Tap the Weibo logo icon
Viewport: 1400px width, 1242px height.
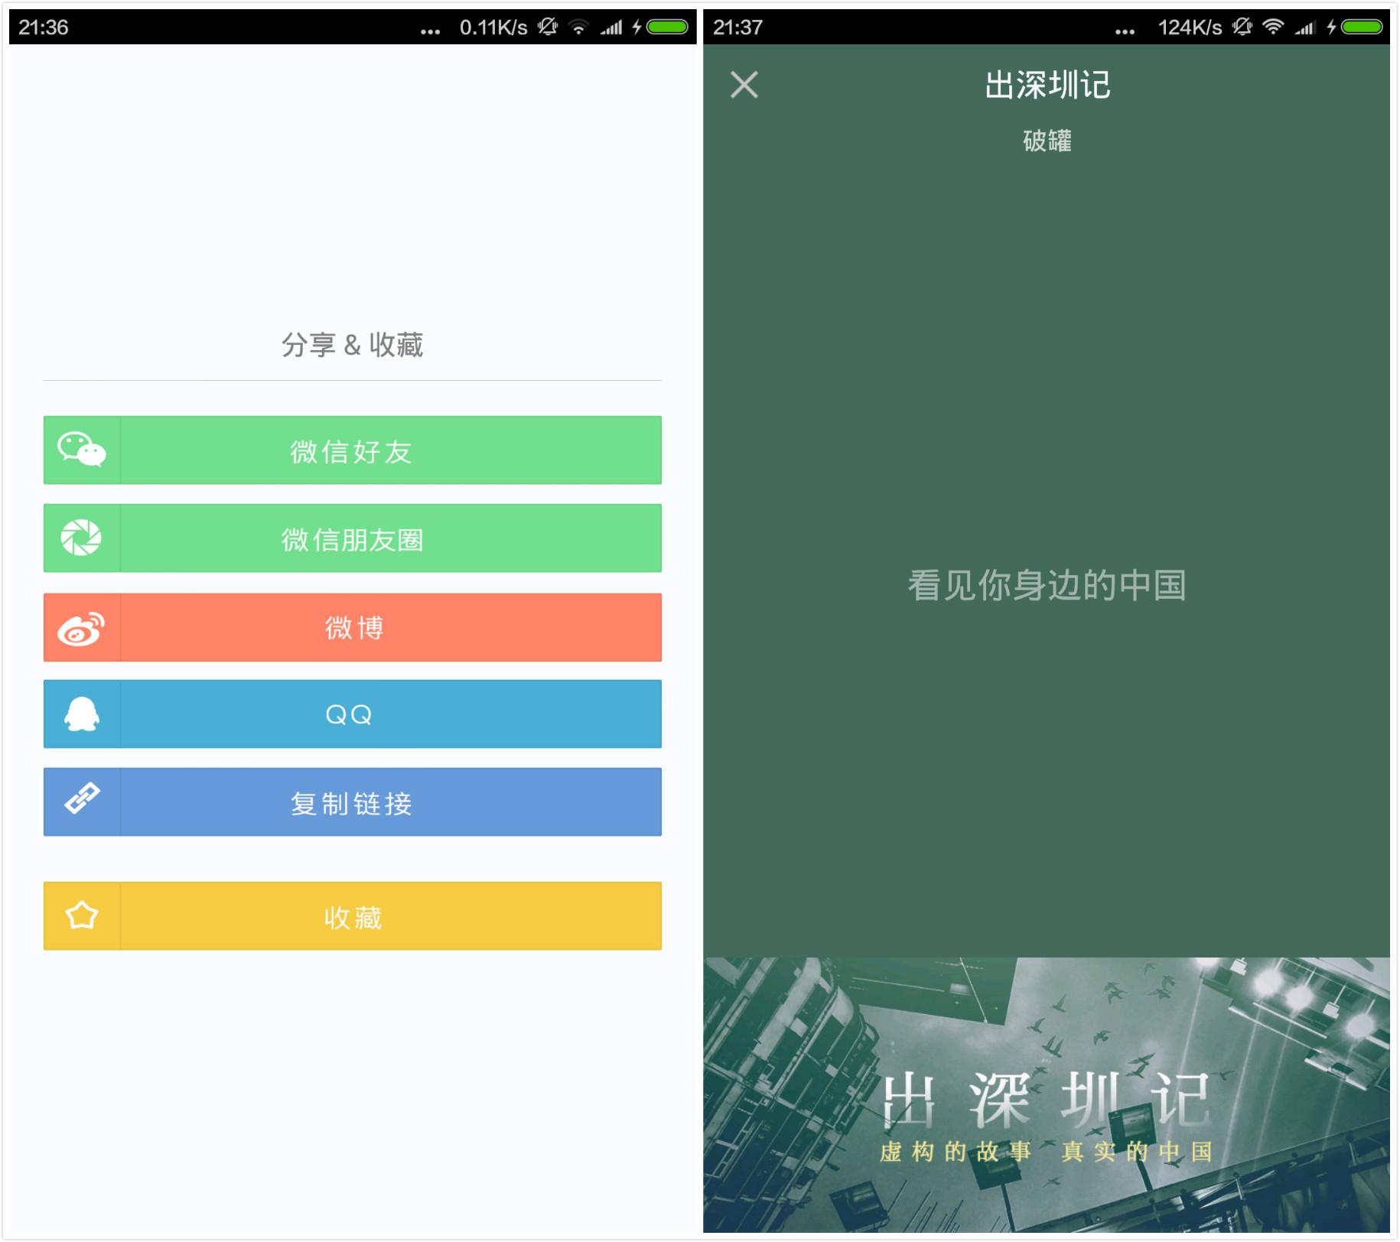click(81, 628)
